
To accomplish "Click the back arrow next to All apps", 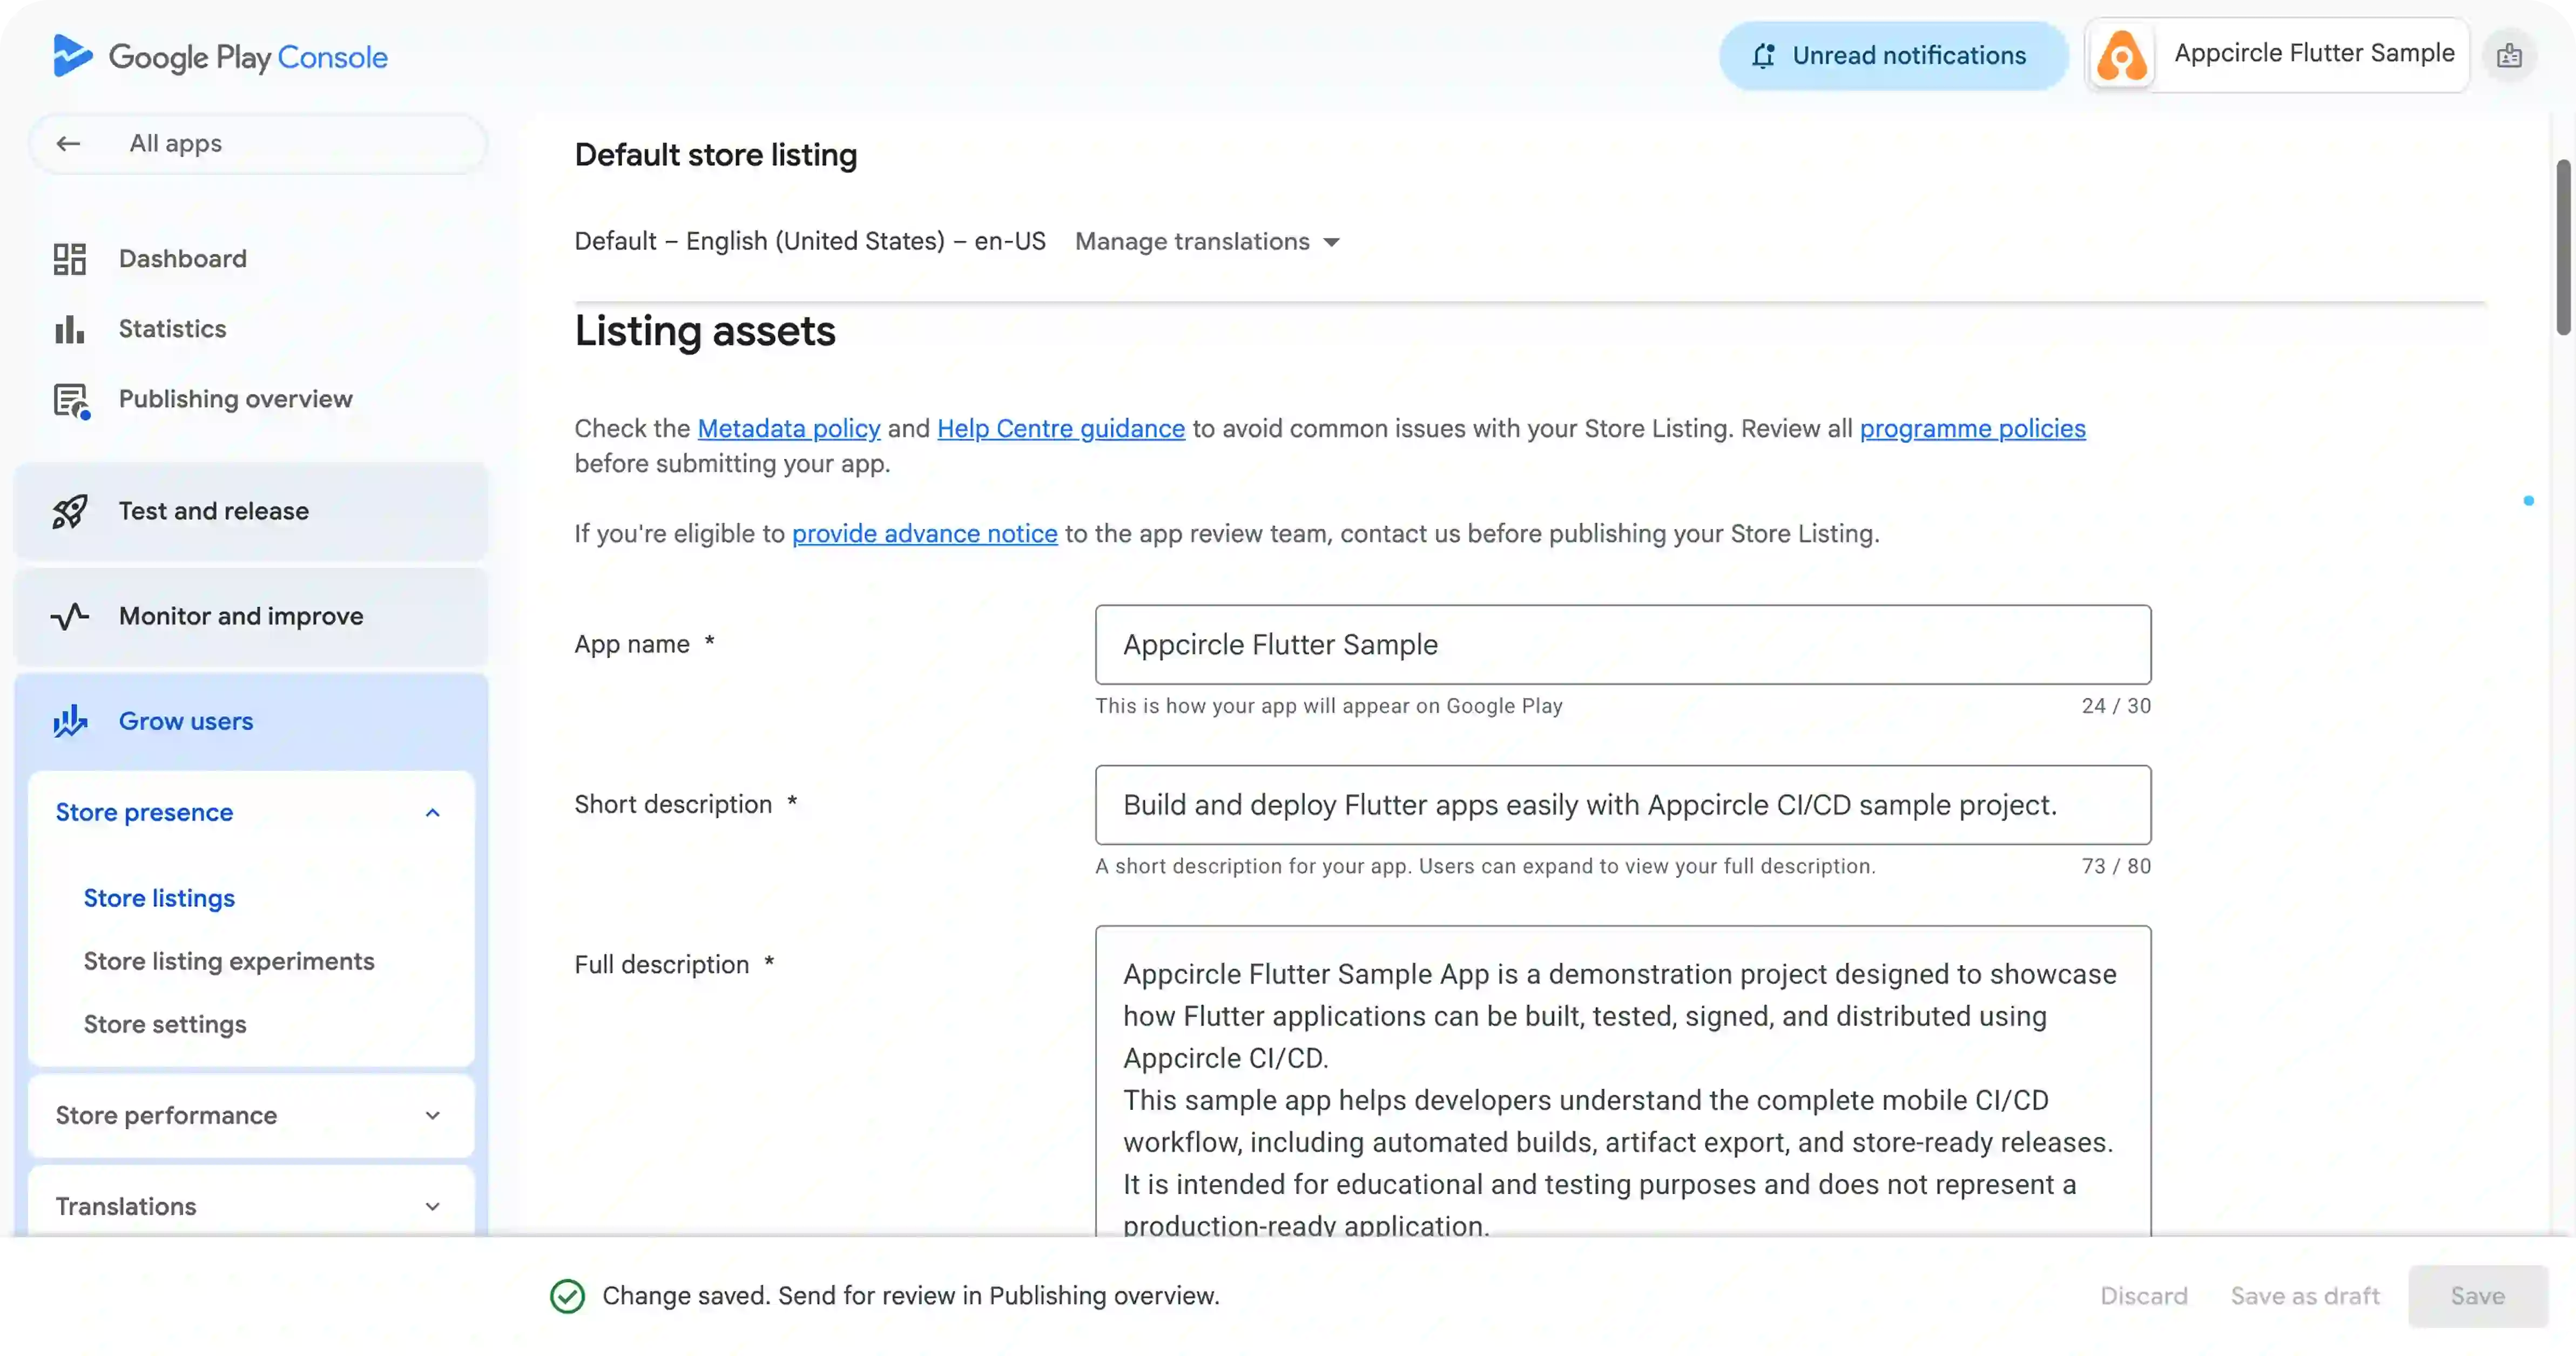I will [68, 144].
